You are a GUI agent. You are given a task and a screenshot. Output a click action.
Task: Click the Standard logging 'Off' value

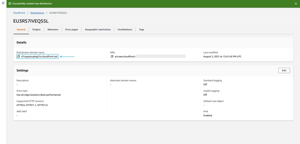tap(205, 84)
